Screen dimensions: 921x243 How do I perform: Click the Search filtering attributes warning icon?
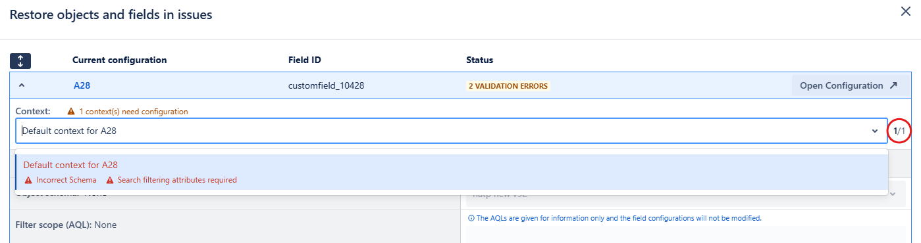click(110, 180)
